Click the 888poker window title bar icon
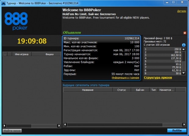189x136 pixels. click(x=3, y=3)
